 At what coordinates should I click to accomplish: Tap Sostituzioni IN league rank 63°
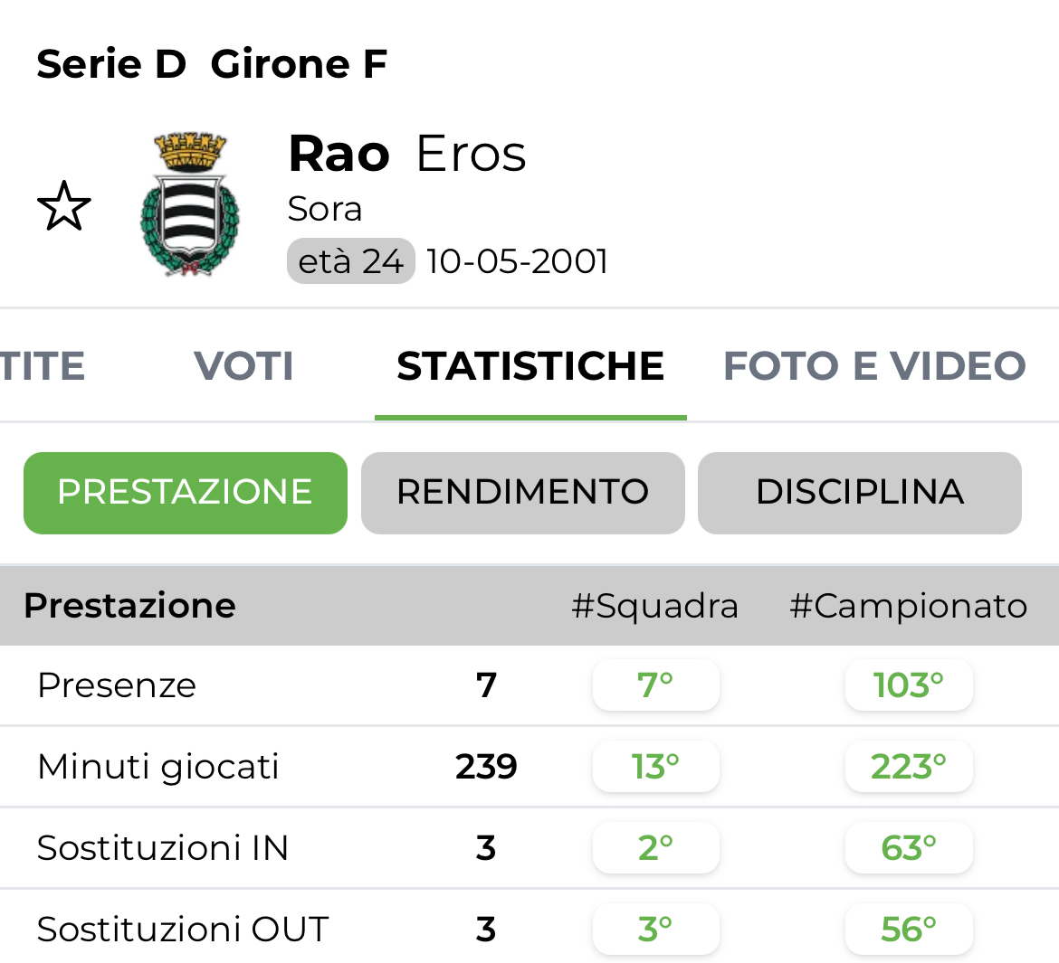pyautogui.click(x=908, y=848)
